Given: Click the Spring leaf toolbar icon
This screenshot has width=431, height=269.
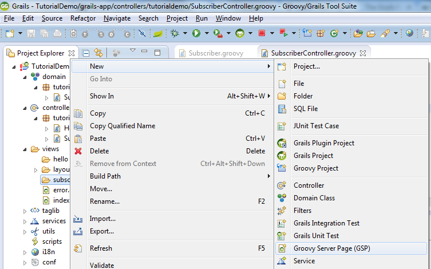Looking at the screenshot, I should (x=158, y=34).
